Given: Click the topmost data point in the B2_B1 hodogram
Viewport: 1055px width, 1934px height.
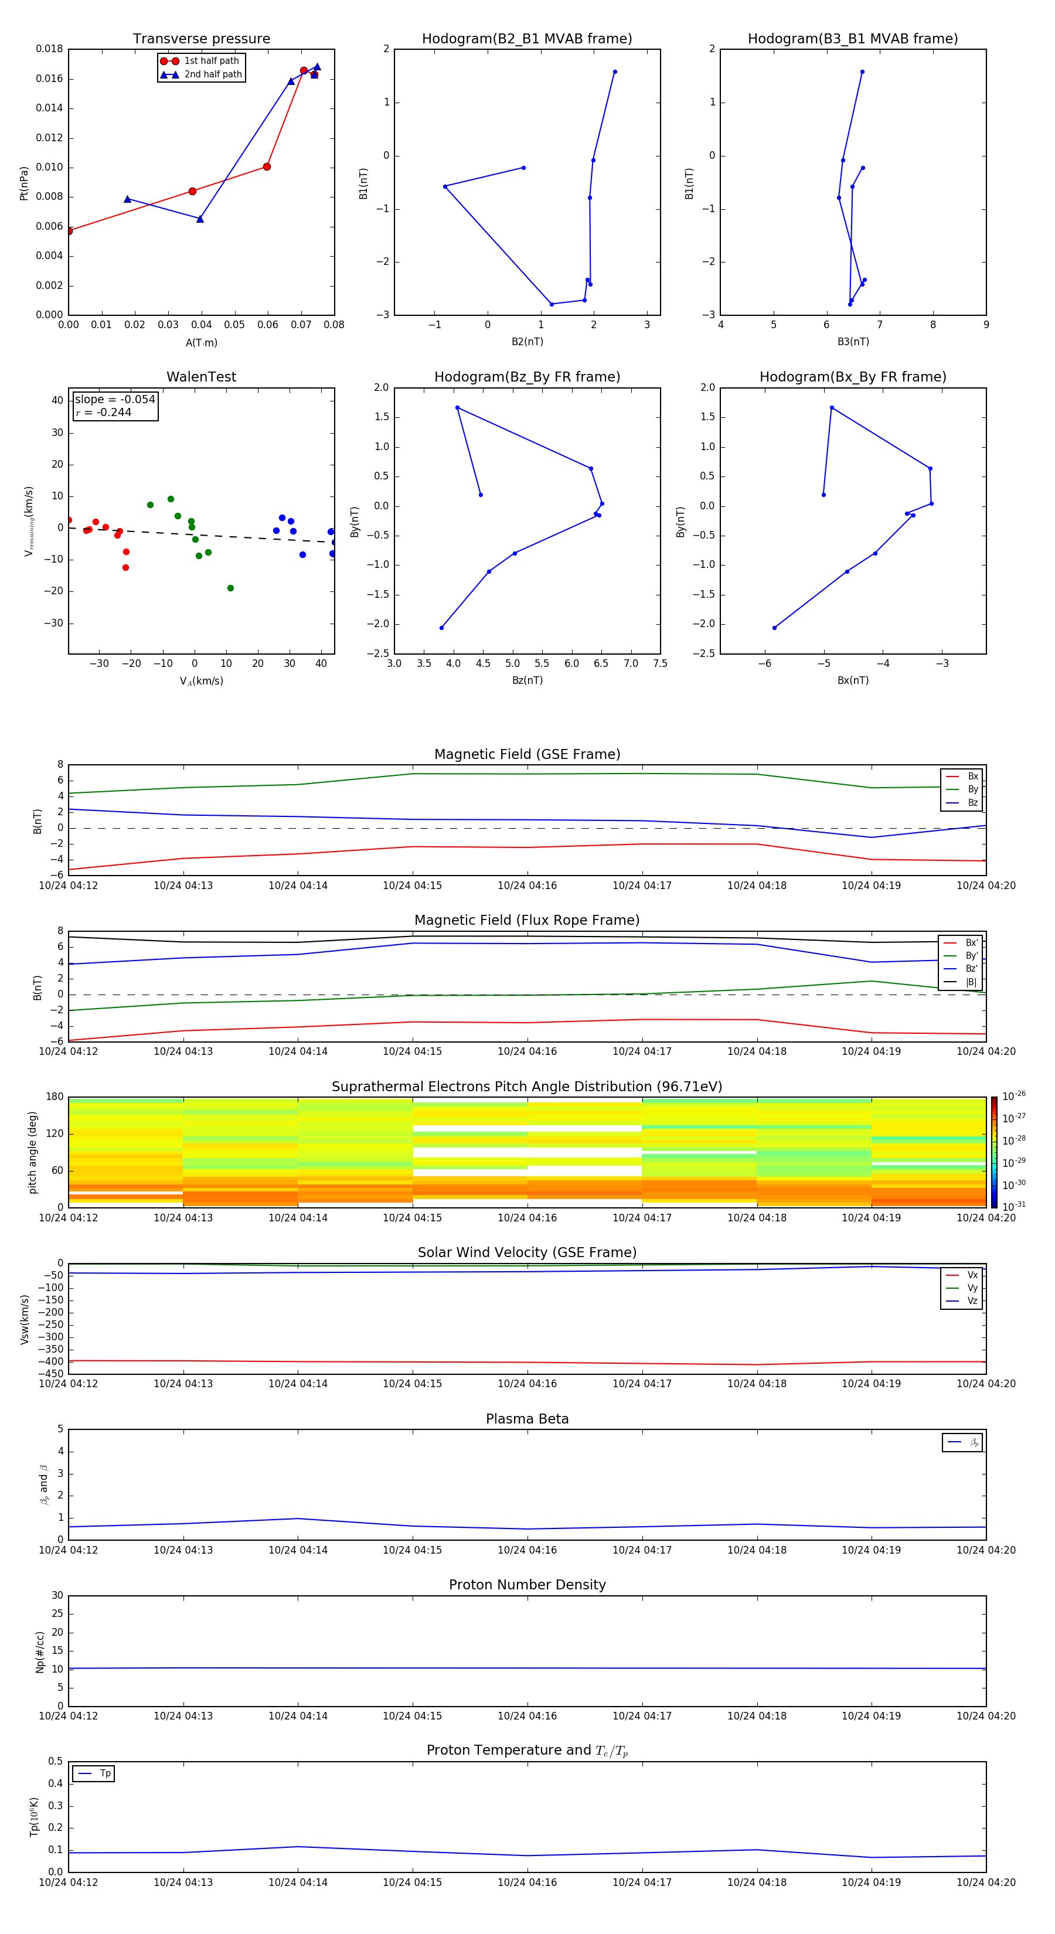Looking at the screenshot, I should click(615, 72).
